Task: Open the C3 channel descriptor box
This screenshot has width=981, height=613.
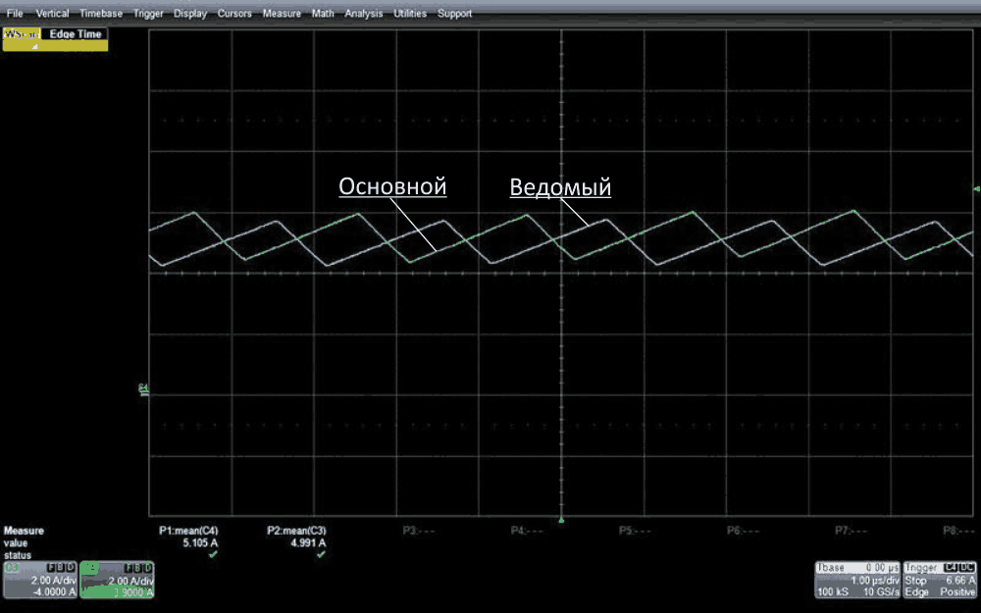Action: (40, 580)
